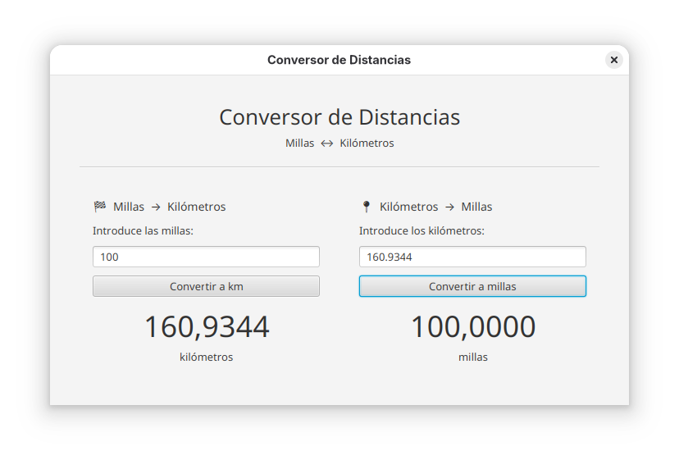Click the checkered flag icon
The width and height of the screenshot is (679, 460).
tap(100, 207)
